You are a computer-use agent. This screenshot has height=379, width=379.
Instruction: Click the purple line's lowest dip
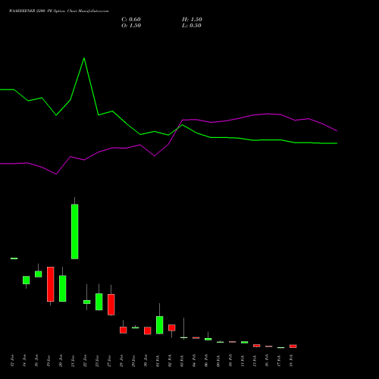tap(56, 174)
